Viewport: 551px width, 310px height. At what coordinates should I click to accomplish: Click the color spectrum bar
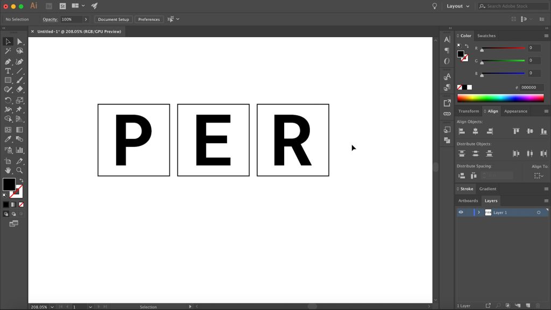500,98
